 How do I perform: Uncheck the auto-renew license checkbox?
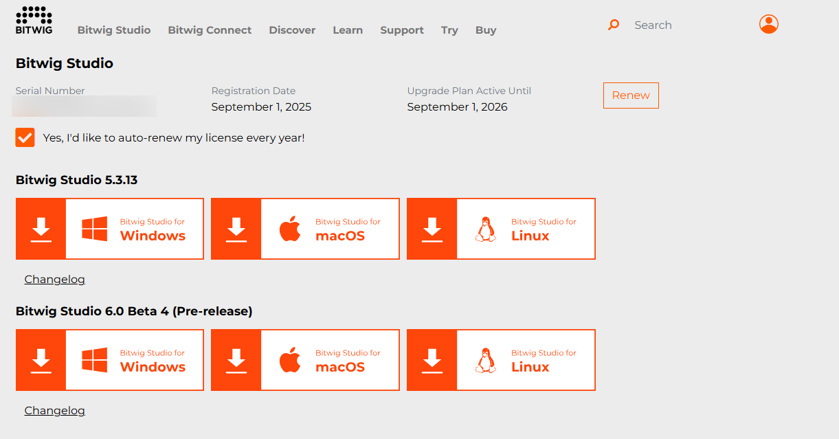[x=25, y=137]
